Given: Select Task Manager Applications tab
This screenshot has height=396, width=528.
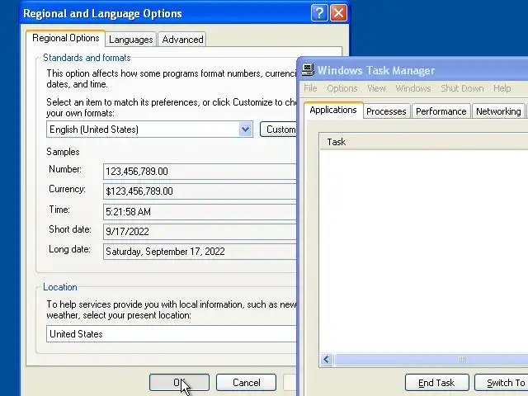Looking at the screenshot, I should (x=333, y=110).
